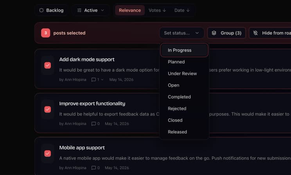Click the 3 selected posts count badge
The width and height of the screenshot is (291, 175).
(46, 33)
